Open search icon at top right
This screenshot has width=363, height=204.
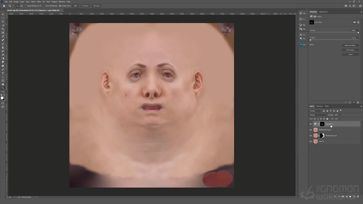[x=350, y=6]
